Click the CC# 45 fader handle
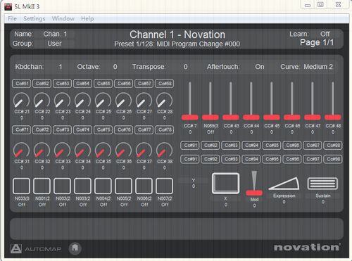 pos(272,117)
